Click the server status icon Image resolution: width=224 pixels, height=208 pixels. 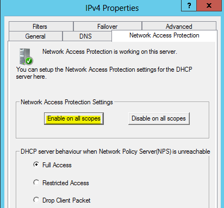click(x=26, y=56)
